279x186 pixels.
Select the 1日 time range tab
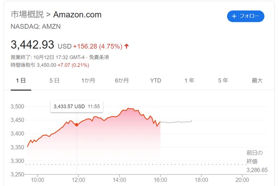pyautogui.click(x=21, y=80)
